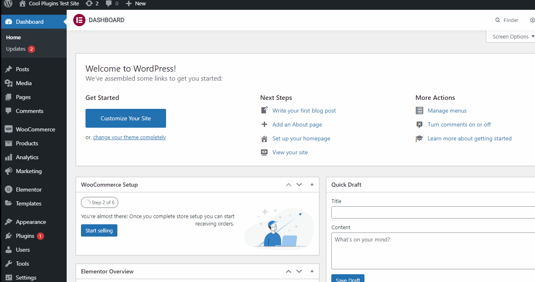Click the updates refresh icon in admin bar
535x282 pixels.
(89, 4)
